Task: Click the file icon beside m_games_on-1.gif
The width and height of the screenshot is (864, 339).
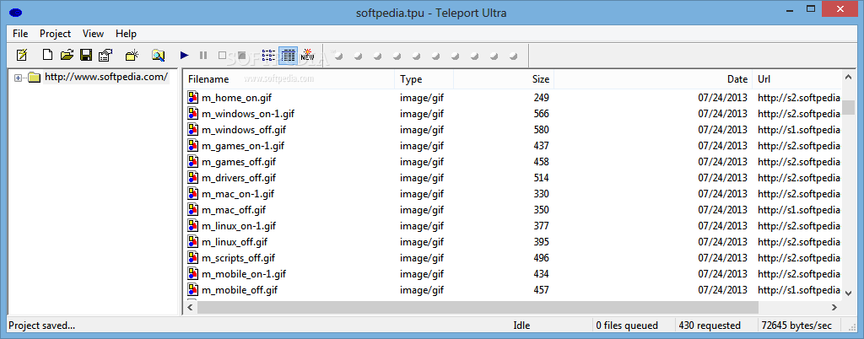Action: pyautogui.click(x=192, y=146)
